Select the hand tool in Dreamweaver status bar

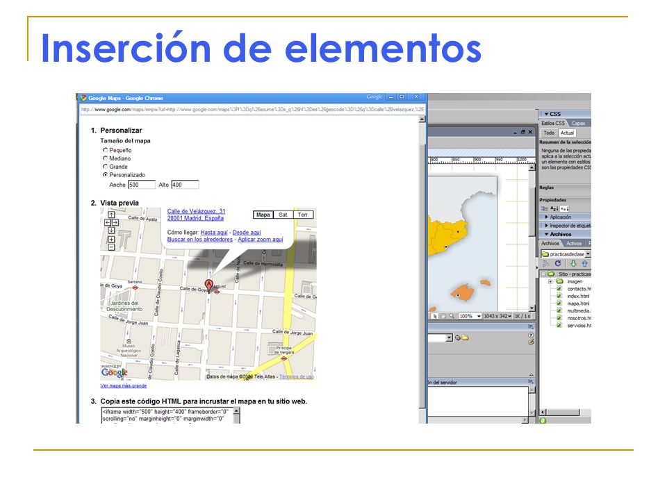click(443, 316)
